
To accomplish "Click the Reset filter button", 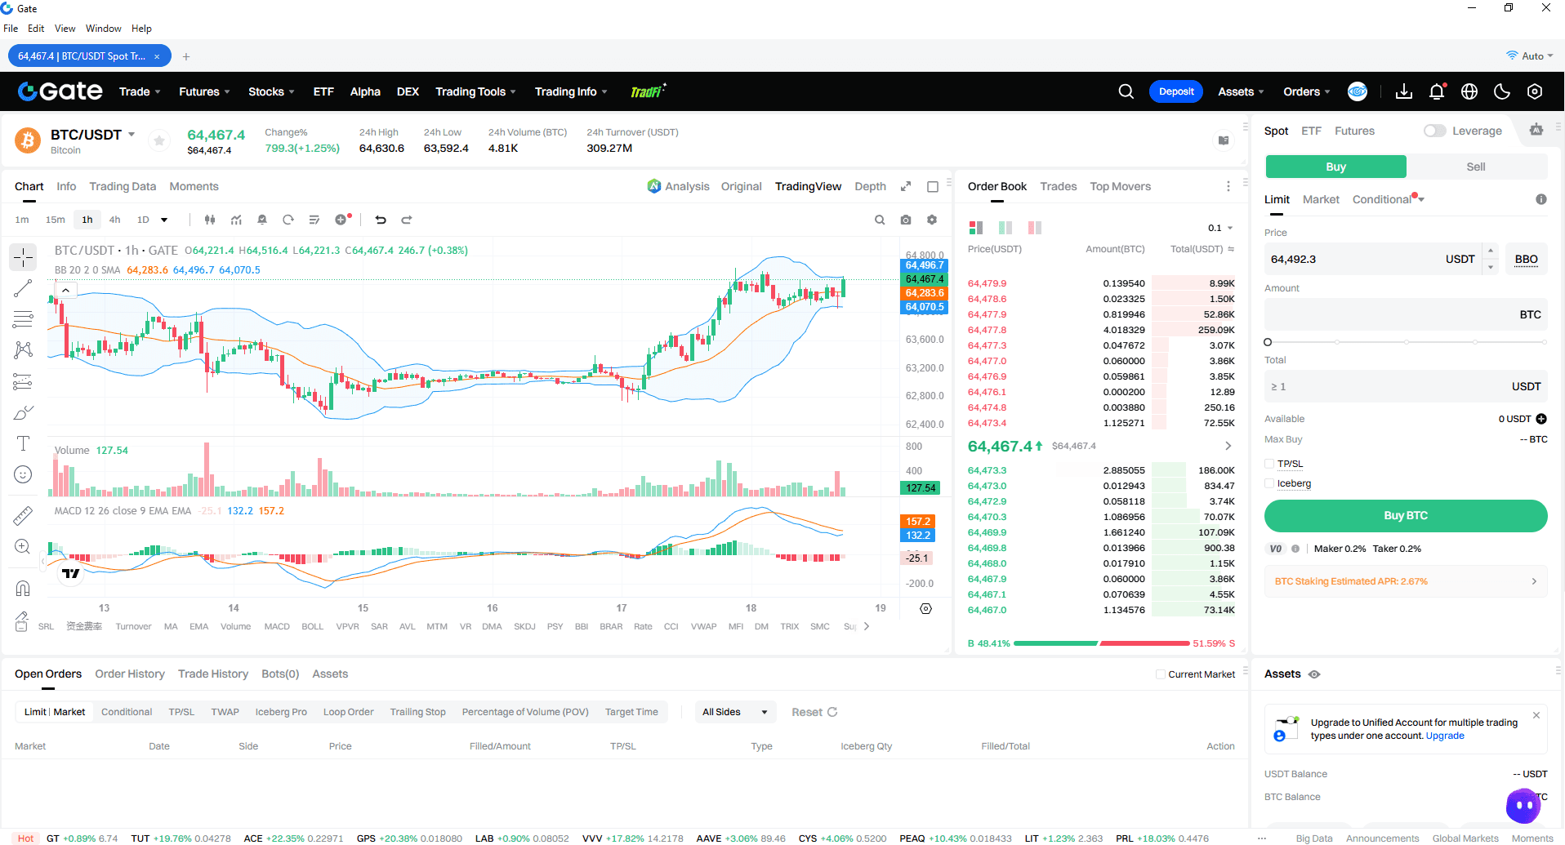I will [814, 712].
